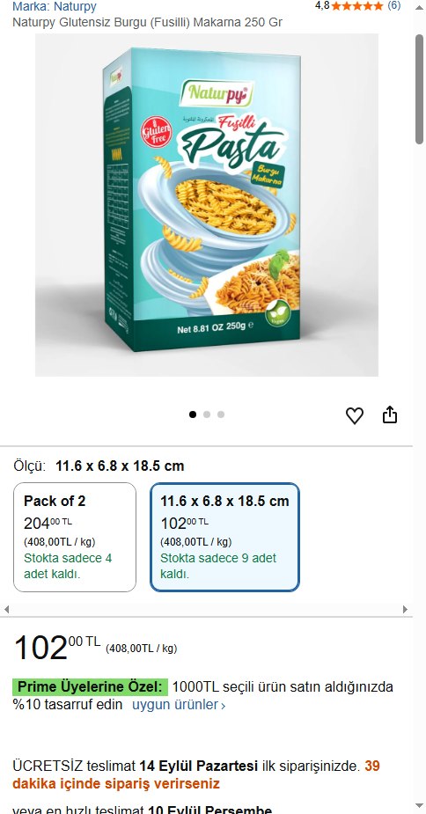Click the 4,8 rating value
Image resolution: width=426 pixels, height=814 pixels.
coord(322,5)
